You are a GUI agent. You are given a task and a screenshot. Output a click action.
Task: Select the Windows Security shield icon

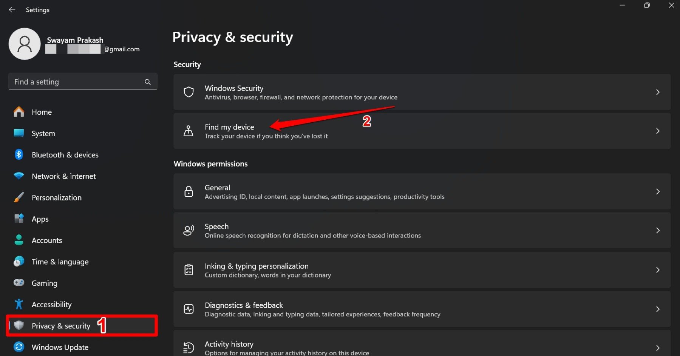(x=189, y=92)
